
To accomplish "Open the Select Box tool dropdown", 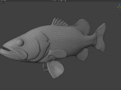I will (2, 2).
